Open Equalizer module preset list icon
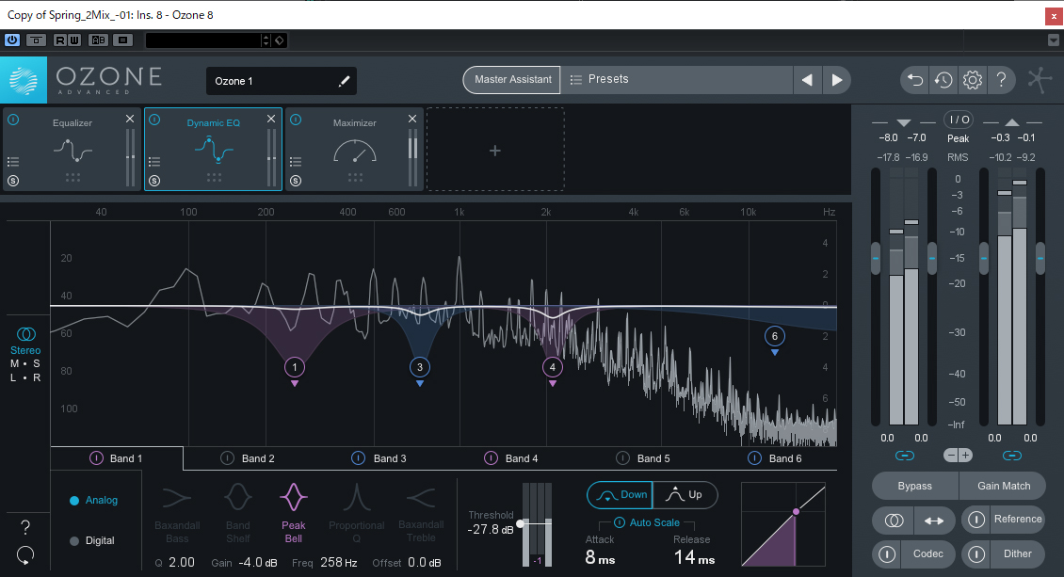Image resolution: width=1064 pixels, height=577 pixels. [13, 162]
